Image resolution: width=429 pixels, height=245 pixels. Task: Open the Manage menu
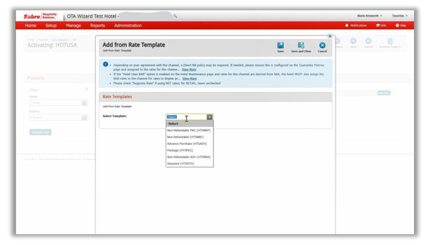pyautogui.click(x=73, y=25)
